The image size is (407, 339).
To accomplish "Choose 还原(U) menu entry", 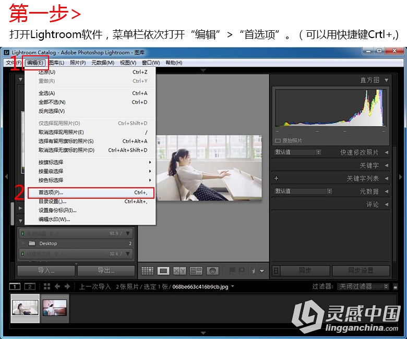I will point(91,72).
